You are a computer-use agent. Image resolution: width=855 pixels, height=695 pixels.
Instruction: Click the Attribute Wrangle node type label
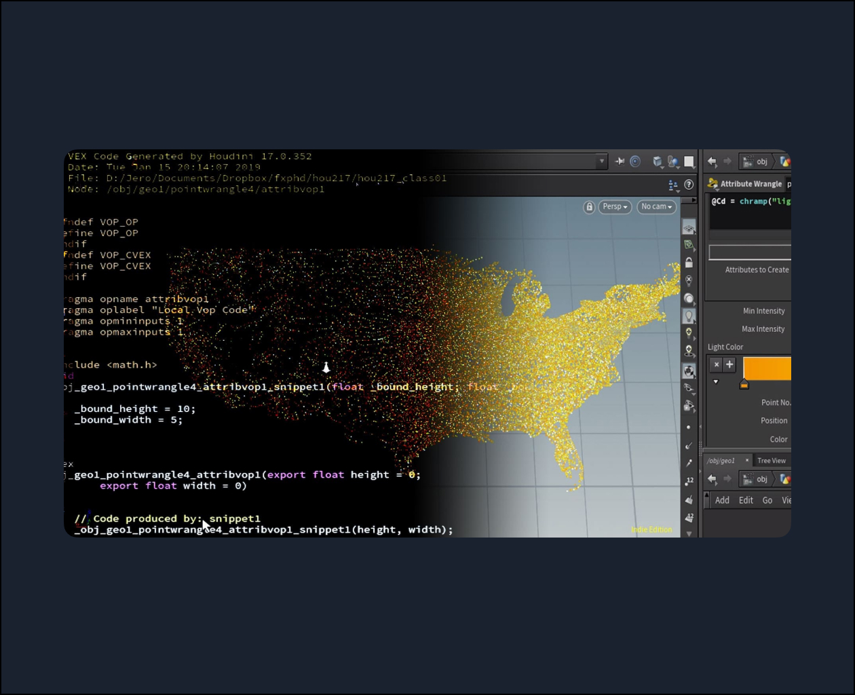751,184
